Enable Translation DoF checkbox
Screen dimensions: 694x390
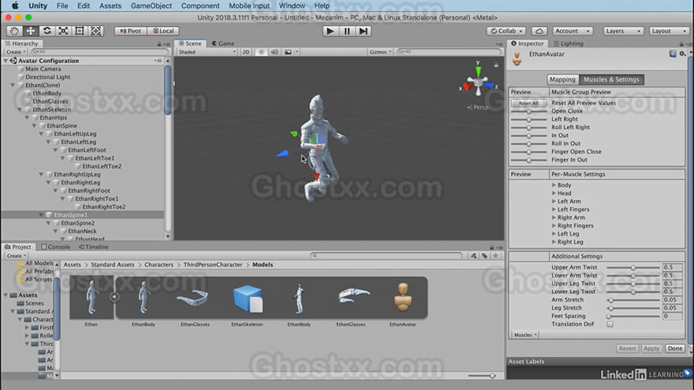pos(610,324)
